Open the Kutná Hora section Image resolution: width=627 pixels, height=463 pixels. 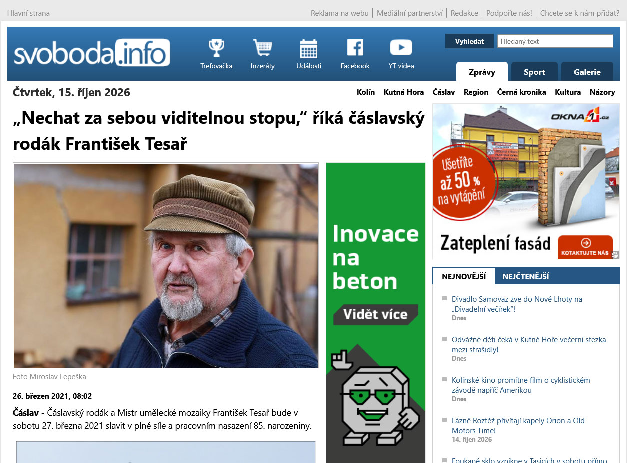tap(404, 92)
